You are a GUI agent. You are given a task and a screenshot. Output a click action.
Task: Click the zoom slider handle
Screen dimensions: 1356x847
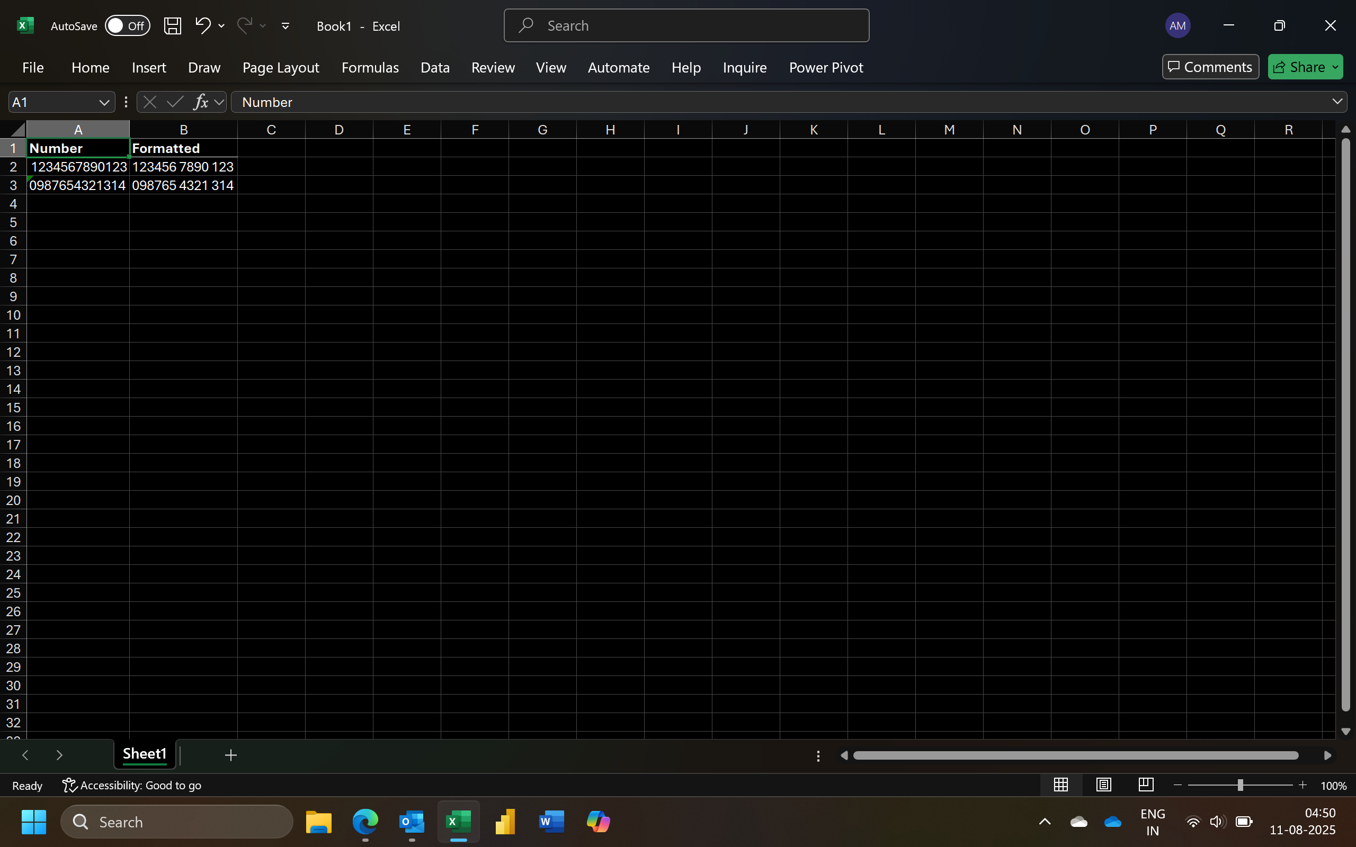click(x=1240, y=786)
